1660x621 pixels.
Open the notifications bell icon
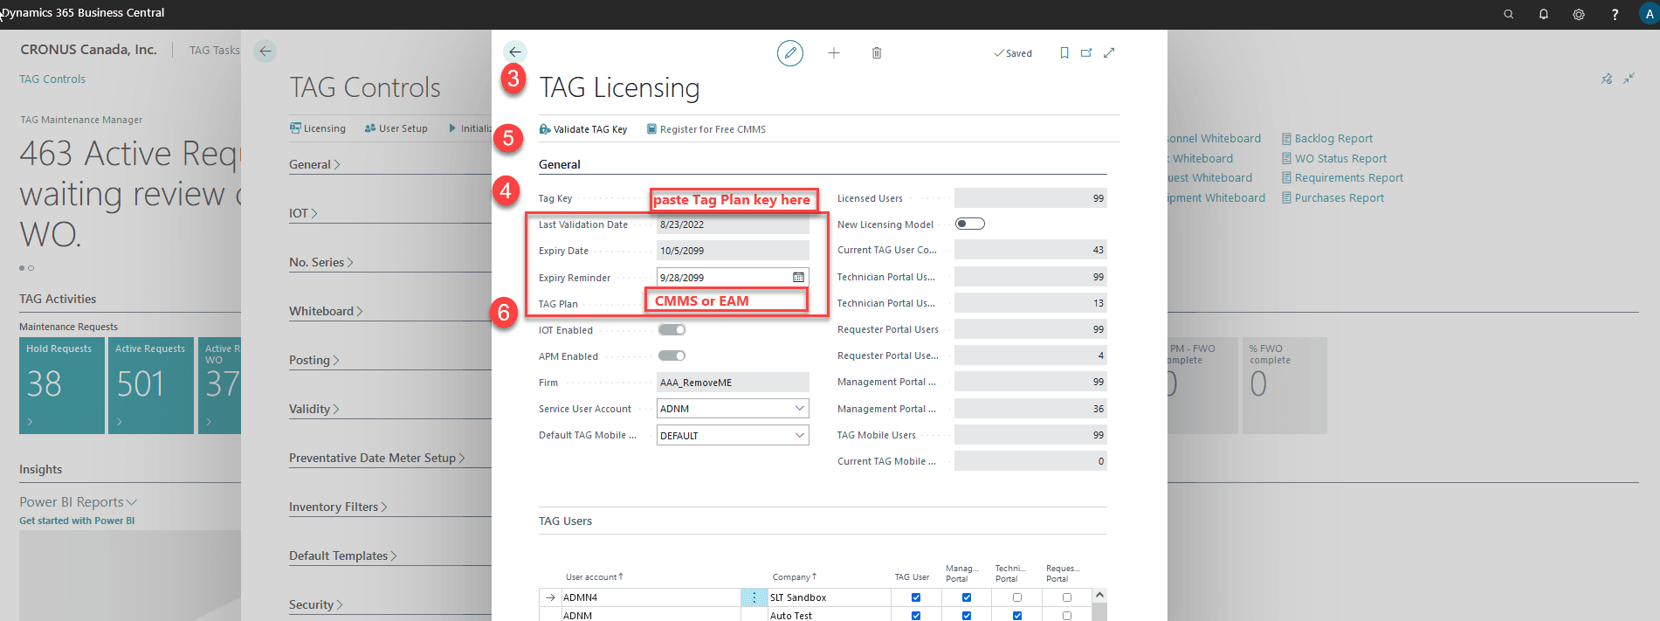(x=1543, y=14)
